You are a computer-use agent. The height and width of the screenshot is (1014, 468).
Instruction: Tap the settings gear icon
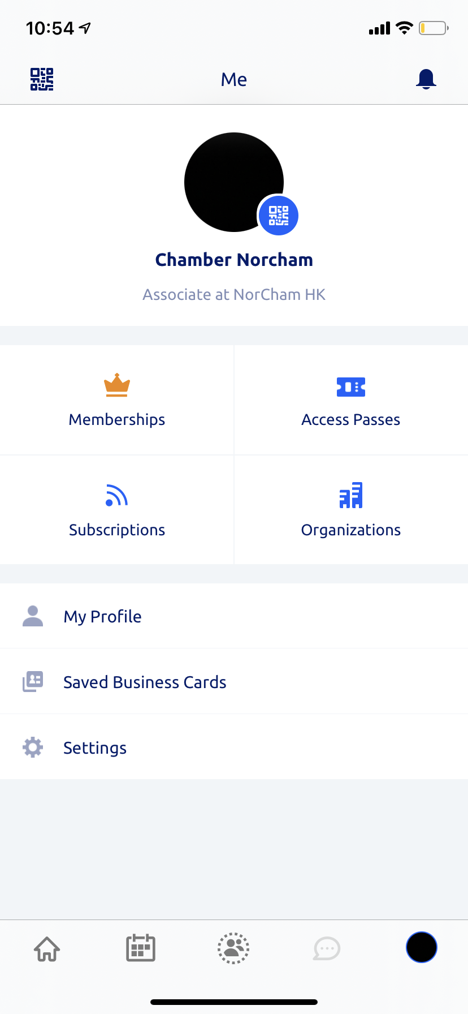(x=33, y=747)
